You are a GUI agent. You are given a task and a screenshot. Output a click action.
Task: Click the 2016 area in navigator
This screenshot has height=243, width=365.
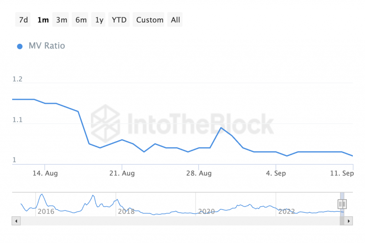[x=46, y=211]
